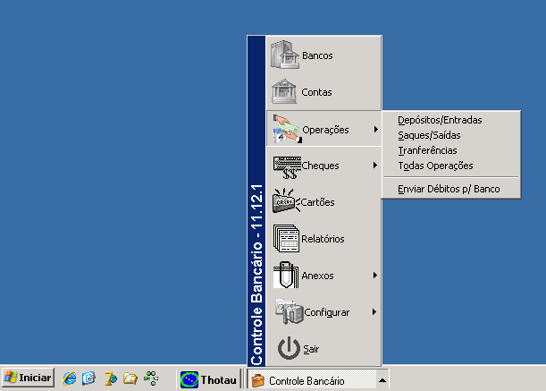Viewport: 546px width, 391px height.
Task: Click the Configurar settings icon
Action: coord(284,312)
